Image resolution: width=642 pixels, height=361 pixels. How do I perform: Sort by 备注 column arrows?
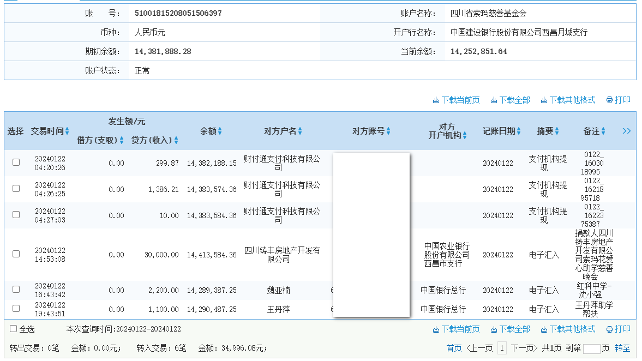pos(603,131)
